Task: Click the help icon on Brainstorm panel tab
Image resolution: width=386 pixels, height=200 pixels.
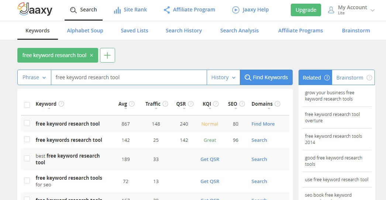Action: click(369, 78)
